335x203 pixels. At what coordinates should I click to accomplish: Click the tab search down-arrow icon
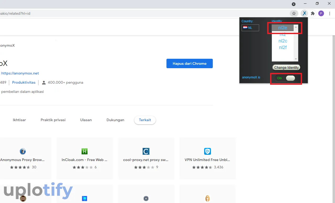(x=294, y=4)
